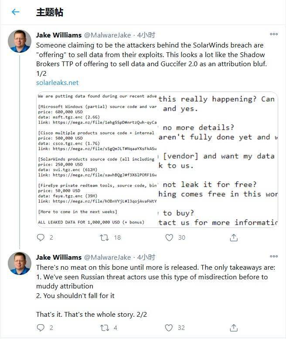This screenshot has width=286, height=339.
Task: Open the right Q&A screenshot image
Action: click(218, 159)
